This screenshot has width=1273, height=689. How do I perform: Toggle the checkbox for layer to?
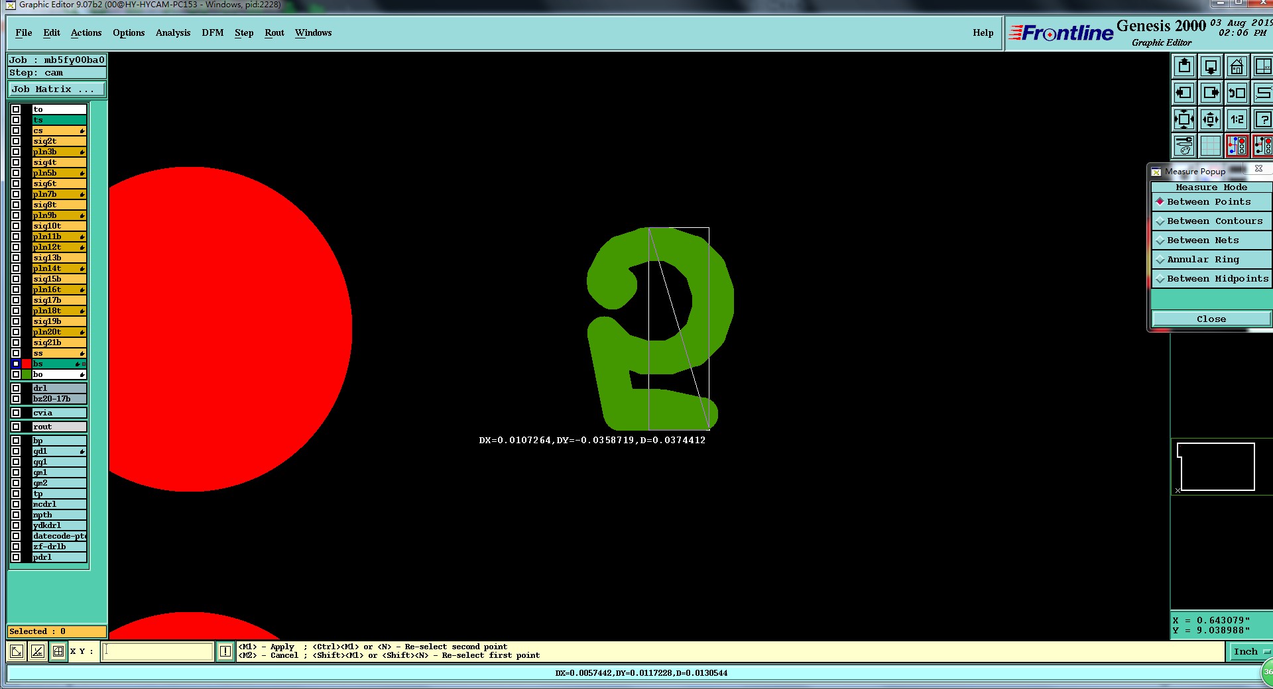pos(16,109)
